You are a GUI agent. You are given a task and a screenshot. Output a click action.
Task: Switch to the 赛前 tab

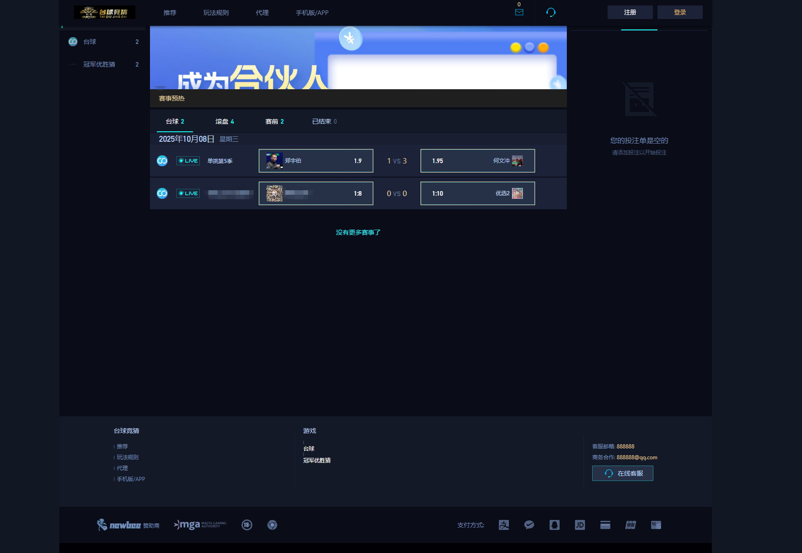click(274, 121)
